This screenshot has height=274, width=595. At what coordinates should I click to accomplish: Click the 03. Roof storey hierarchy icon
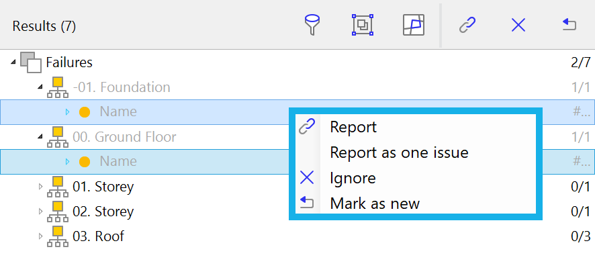(x=58, y=236)
